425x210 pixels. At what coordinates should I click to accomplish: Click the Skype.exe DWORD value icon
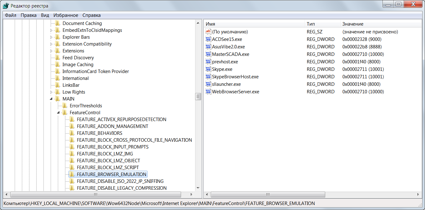(208, 69)
